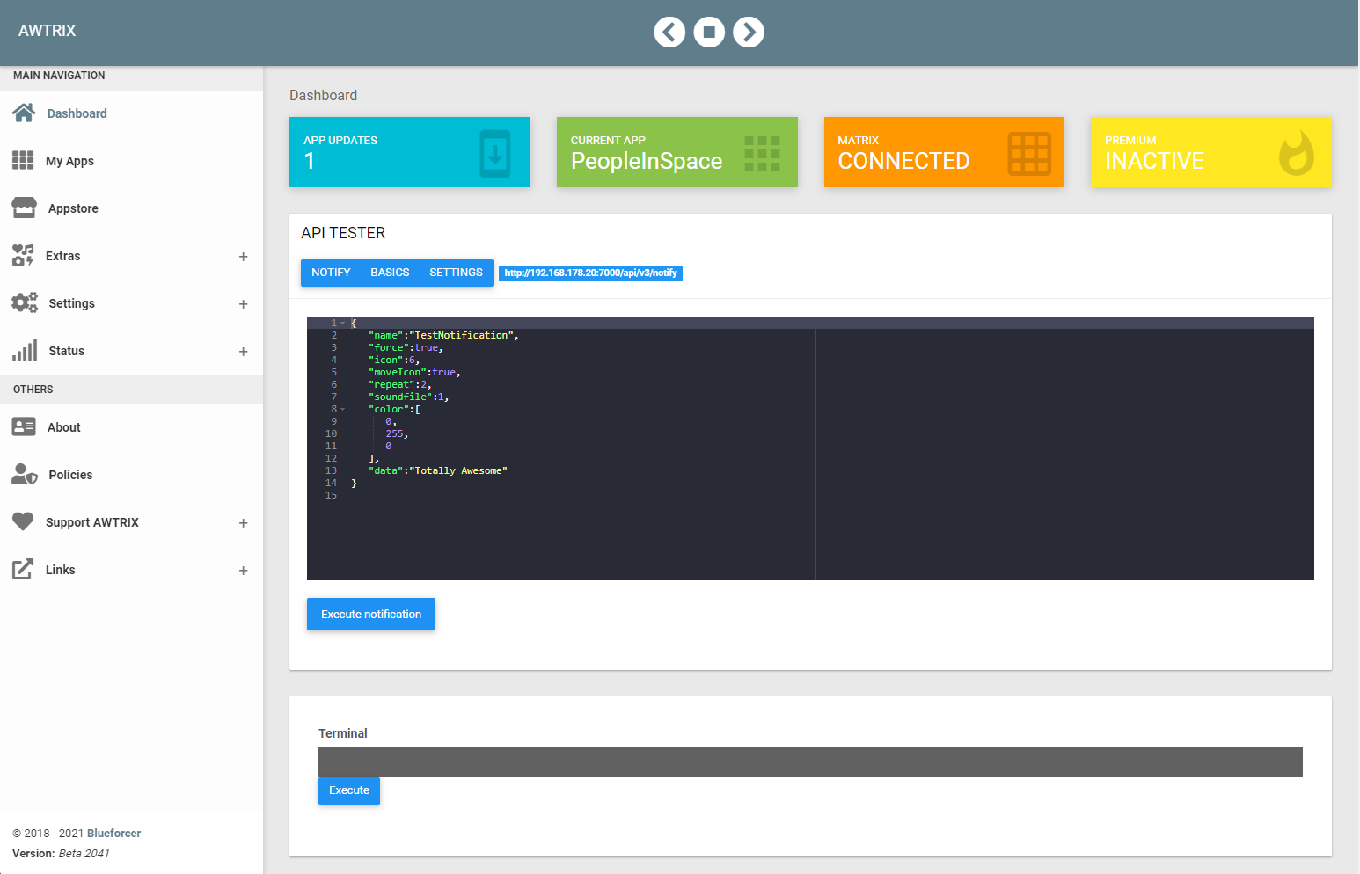Click the Status signal bars icon
This screenshot has height=874, width=1360.
coord(25,351)
